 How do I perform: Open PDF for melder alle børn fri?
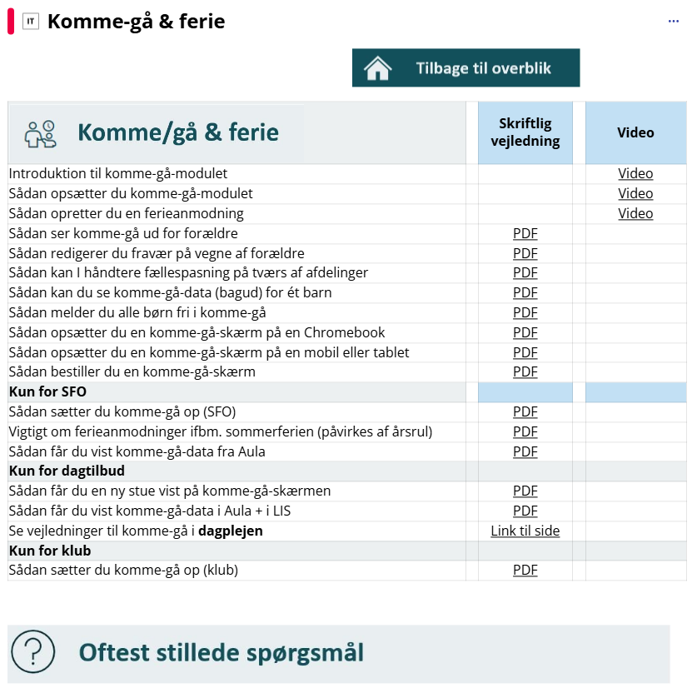coord(525,312)
